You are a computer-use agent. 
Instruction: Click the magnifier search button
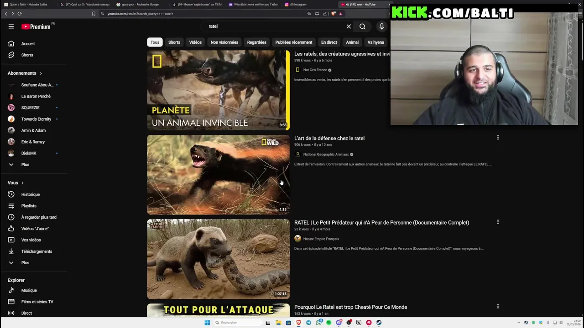(x=362, y=26)
